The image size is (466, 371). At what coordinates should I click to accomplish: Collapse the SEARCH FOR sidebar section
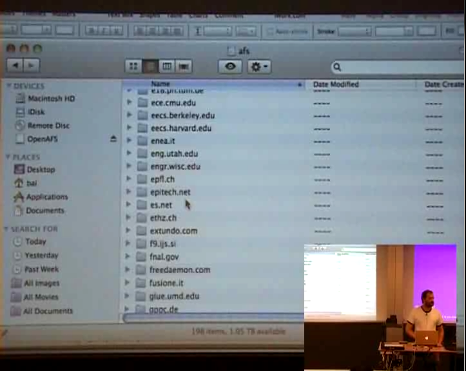pos(6,229)
